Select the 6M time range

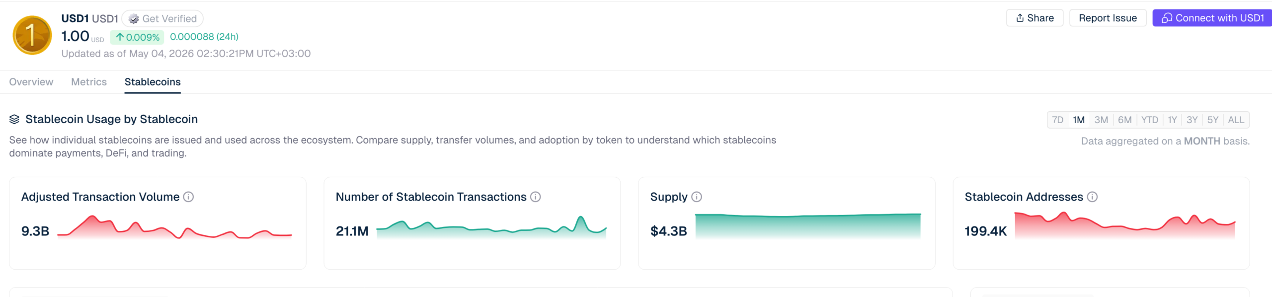(x=1125, y=120)
